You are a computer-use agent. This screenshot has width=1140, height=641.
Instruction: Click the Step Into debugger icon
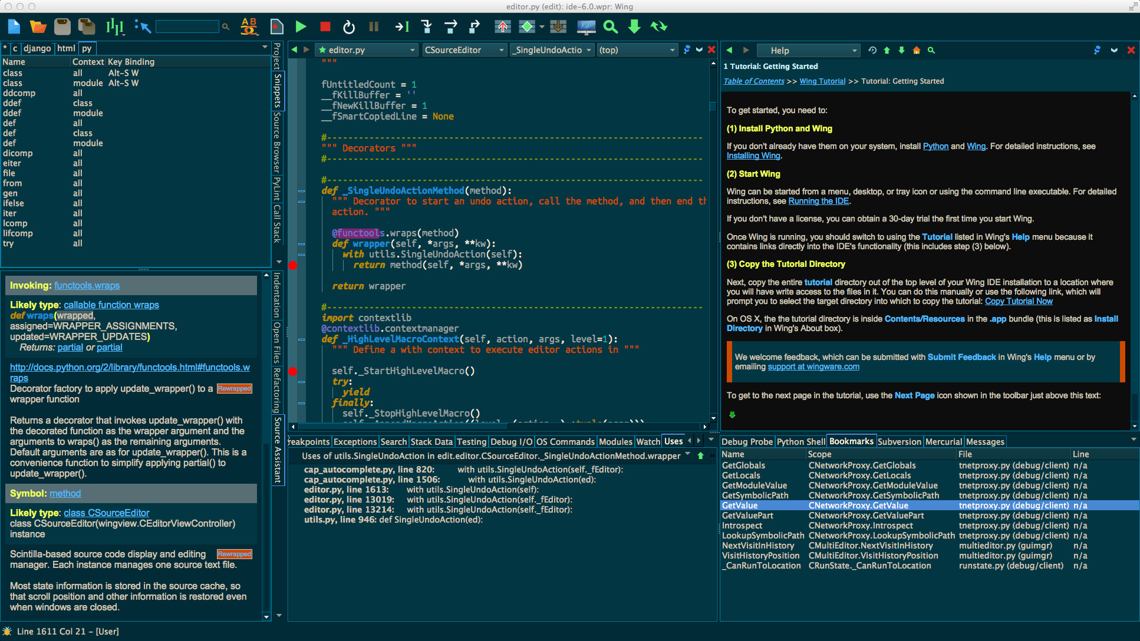click(426, 27)
